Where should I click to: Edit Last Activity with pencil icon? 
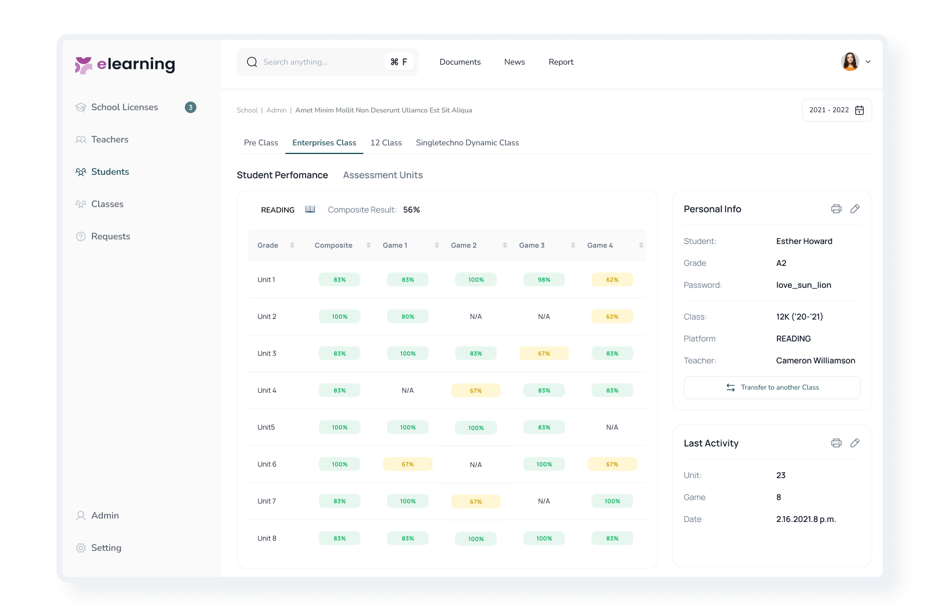click(x=855, y=443)
